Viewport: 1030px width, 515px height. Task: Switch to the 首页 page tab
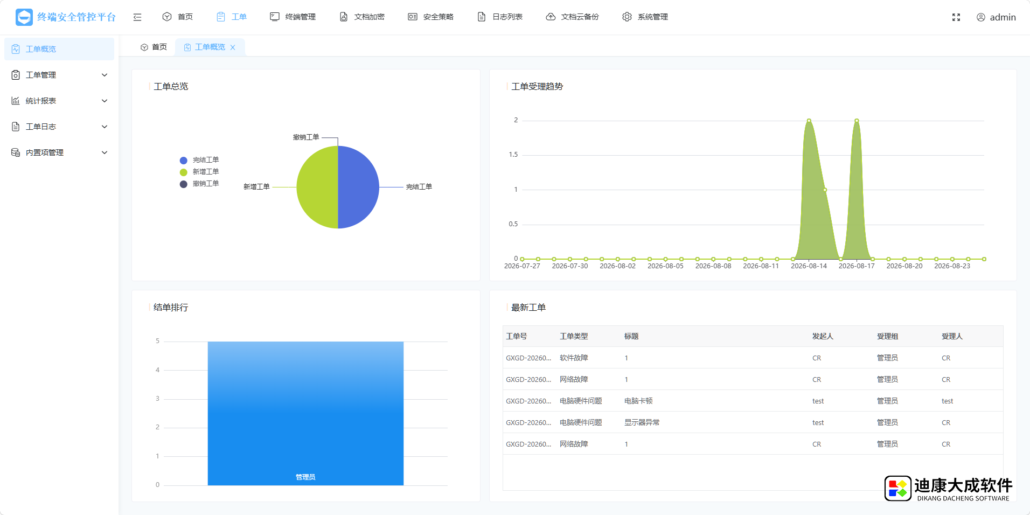point(154,47)
